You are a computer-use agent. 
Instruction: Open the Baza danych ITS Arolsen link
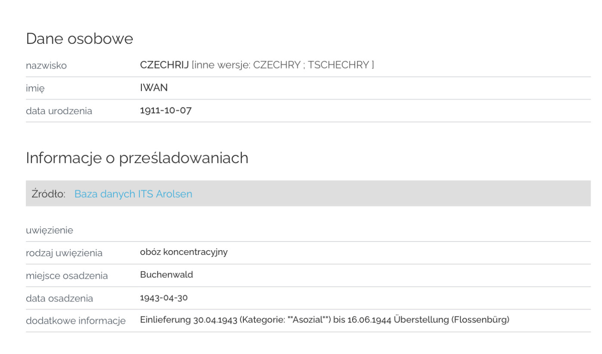pos(133,194)
